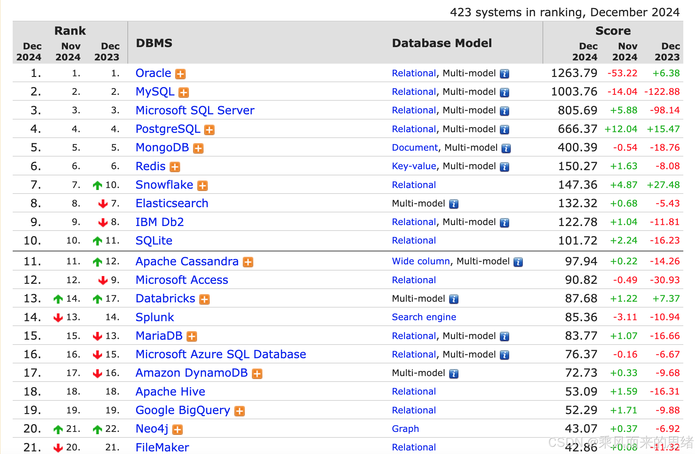Click the info icon in Elasticsearch's row
Image resolution: width=695 pixels, height=454 pixels.
tap(454, 204)
